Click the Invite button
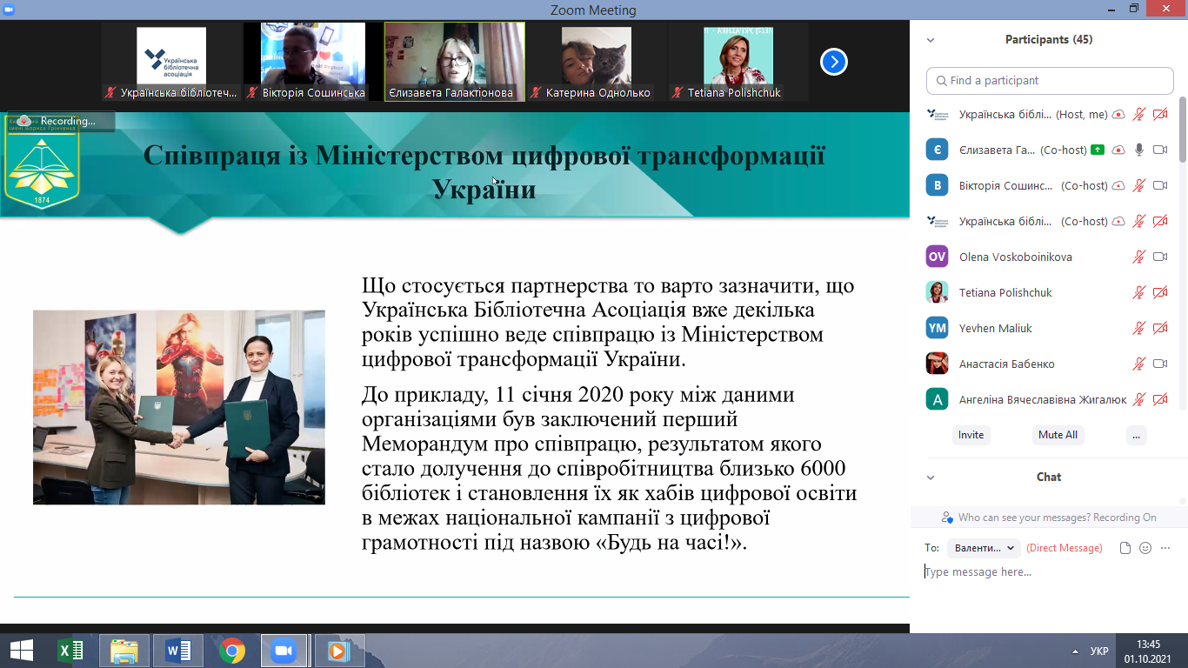 [x=971, y=435]
